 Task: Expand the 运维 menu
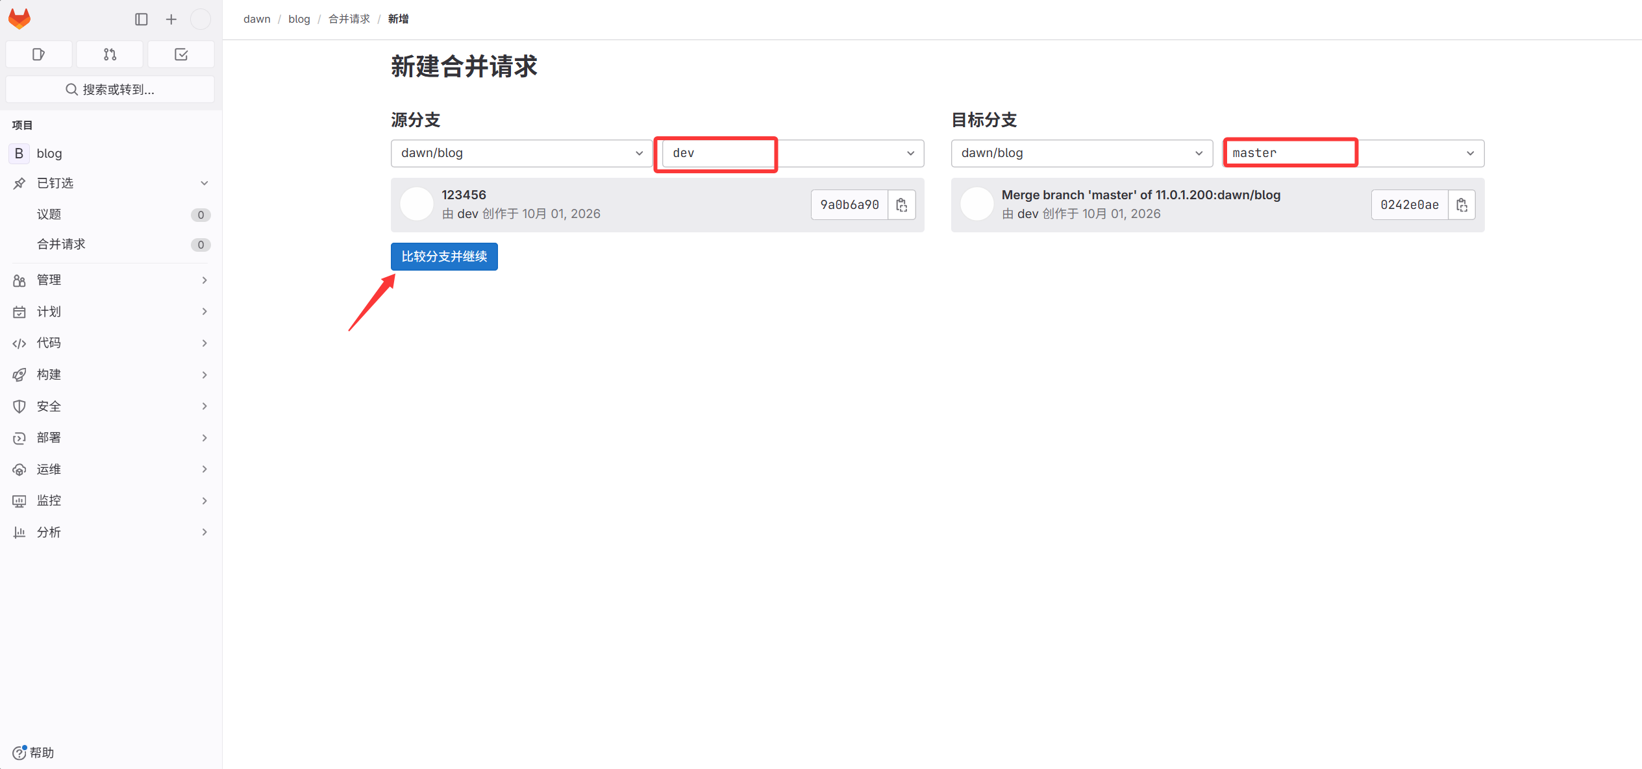pos(110,469)
